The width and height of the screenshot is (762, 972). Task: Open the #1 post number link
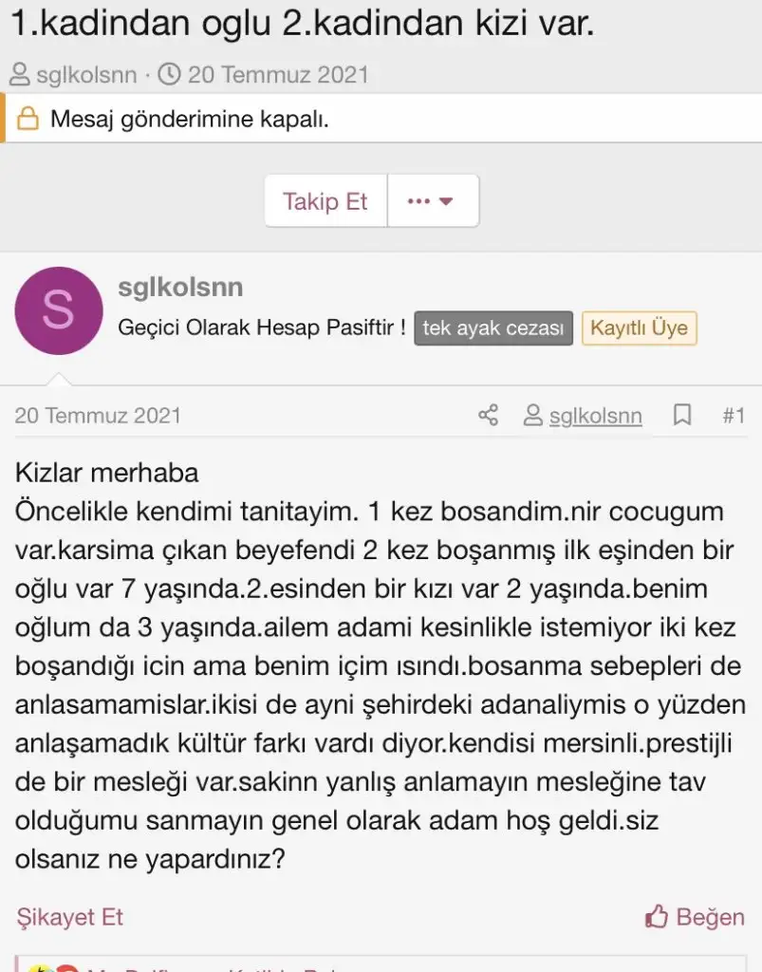[x=733, y=415]
